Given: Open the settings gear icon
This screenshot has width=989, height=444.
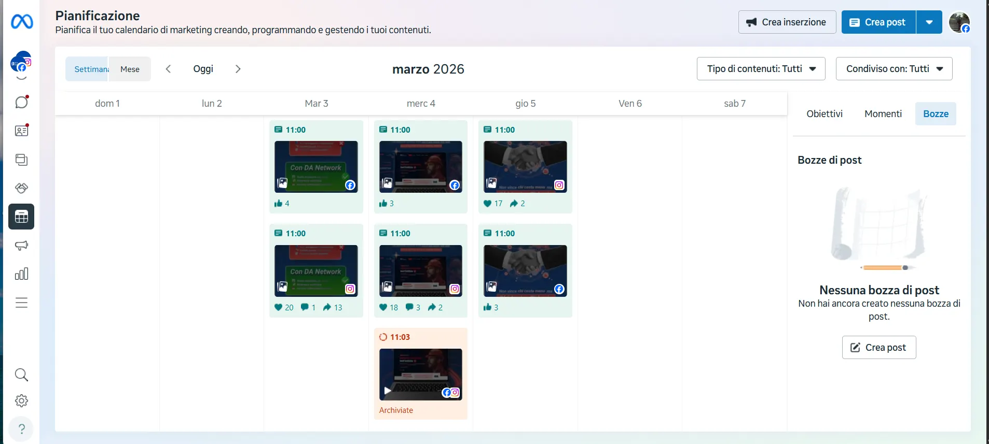Looking at the screenshot, I should (x=21, y=400).
